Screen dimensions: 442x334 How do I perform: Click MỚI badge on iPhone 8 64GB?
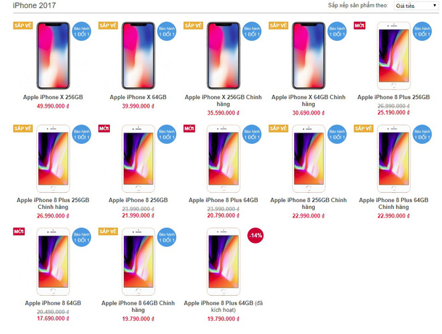click(x=19, y=231)
